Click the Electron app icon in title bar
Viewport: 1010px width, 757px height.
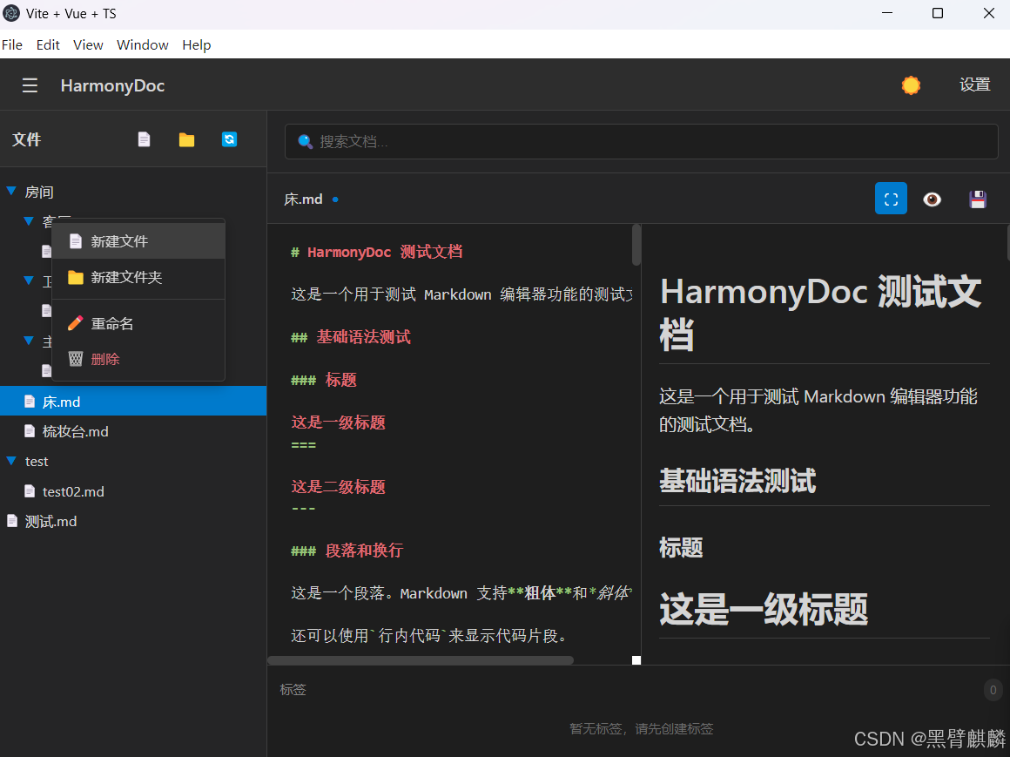[x=11, y=14]
